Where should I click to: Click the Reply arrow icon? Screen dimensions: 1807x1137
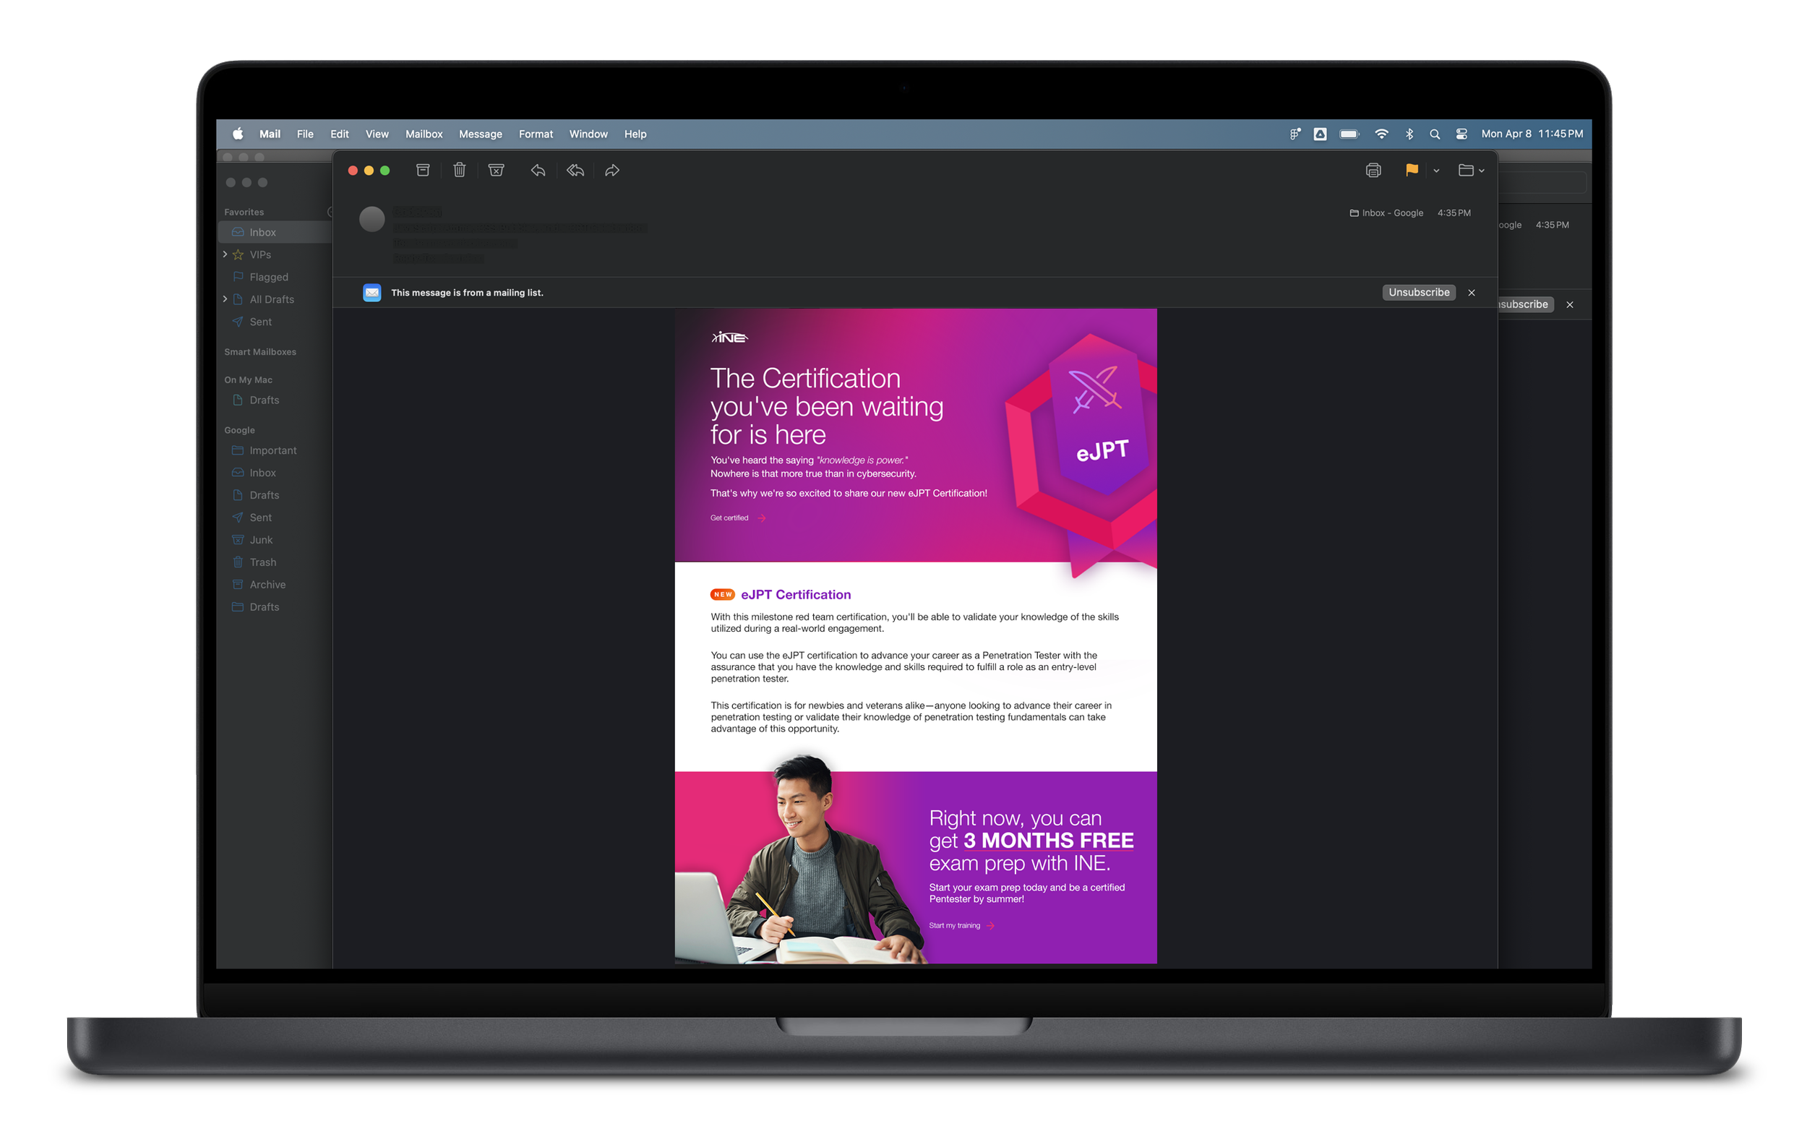coord(537,171)
